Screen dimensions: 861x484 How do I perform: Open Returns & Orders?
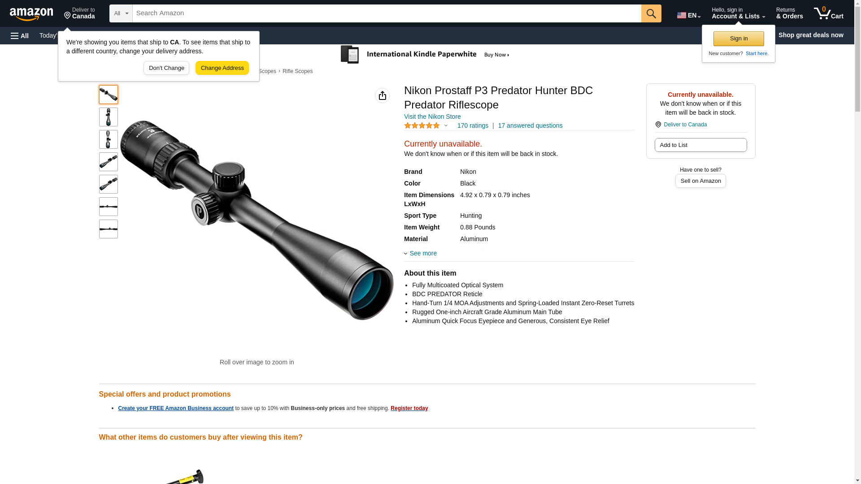pyautogui.click(x=789, y=13)
